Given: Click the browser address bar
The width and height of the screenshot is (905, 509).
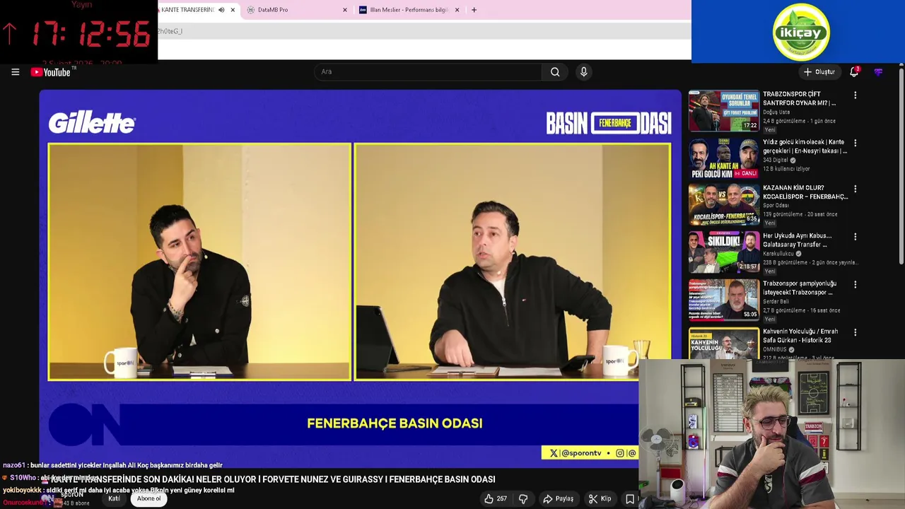Looking at the screenshot, I should pyautogui.click(x=423, y=31).
